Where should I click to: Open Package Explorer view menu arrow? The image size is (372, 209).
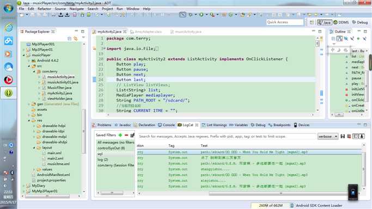click(x=83, y=38)
